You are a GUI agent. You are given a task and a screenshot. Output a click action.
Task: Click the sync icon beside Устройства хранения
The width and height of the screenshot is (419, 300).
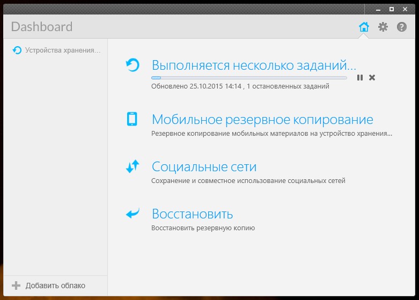pyautogui.click(x=17, y=50)
